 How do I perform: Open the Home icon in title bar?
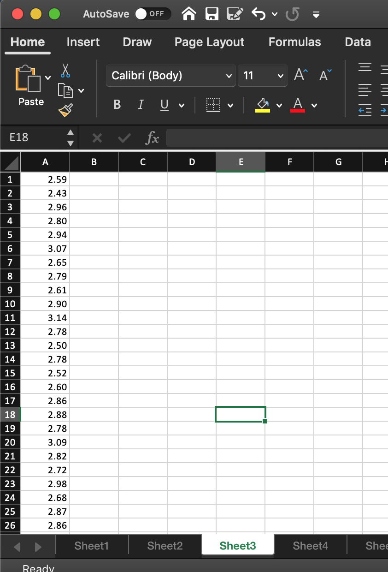pos(188,14)
